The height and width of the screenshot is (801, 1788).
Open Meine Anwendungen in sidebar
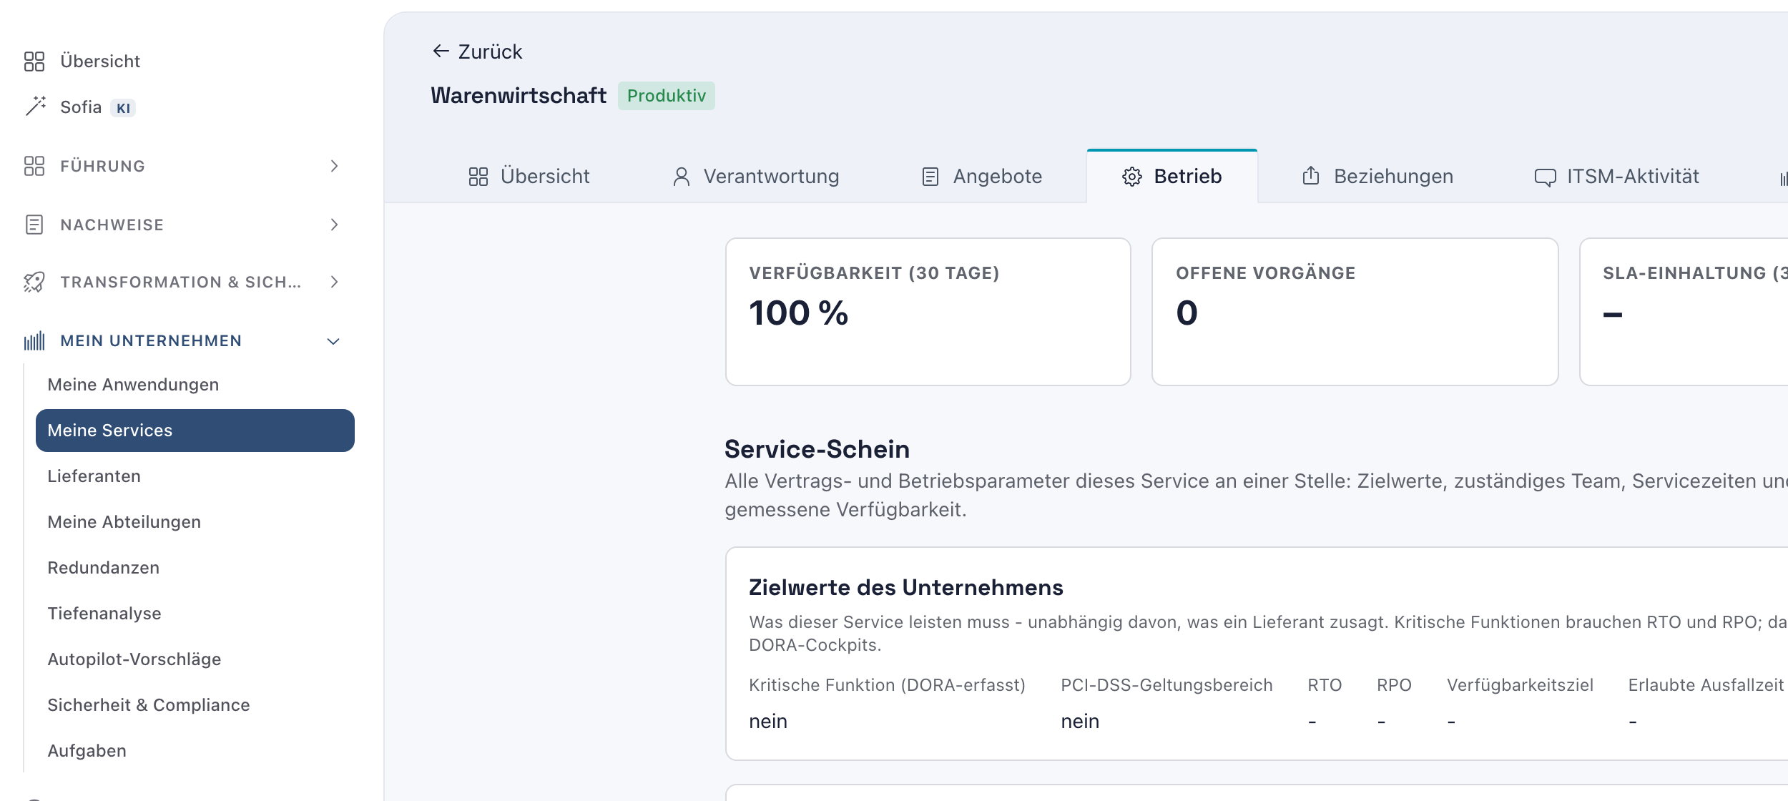click(x=195, y=385)
